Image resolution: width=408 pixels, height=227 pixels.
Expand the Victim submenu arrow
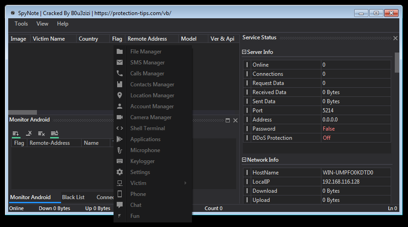185,183
